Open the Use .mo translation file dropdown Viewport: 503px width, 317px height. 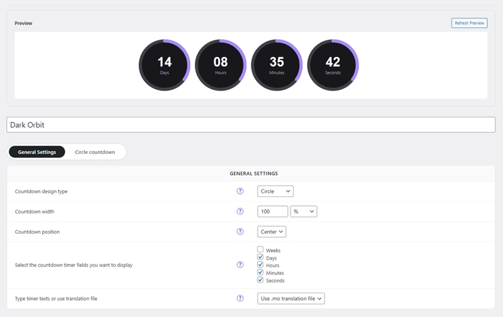point(291,299)
